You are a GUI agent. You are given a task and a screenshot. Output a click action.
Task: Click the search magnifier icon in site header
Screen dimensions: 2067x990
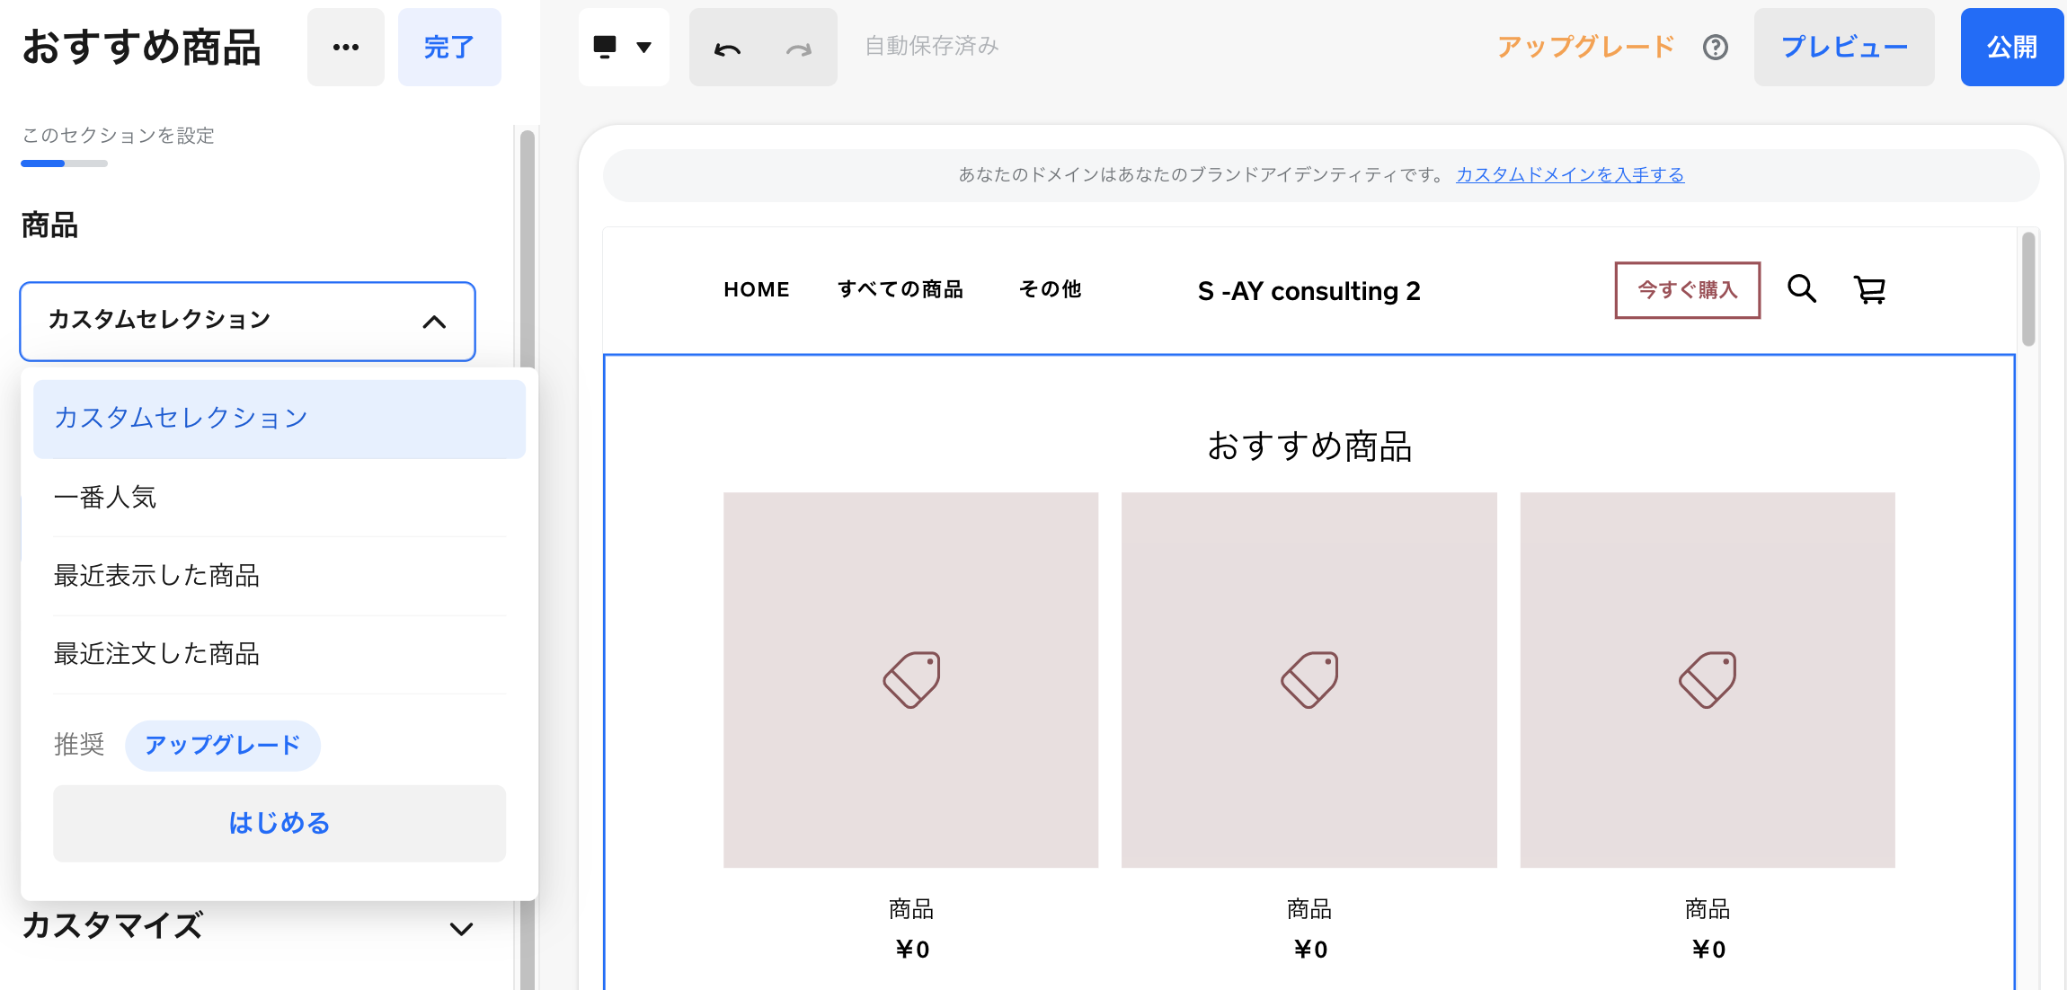(x=1801, y=289)
